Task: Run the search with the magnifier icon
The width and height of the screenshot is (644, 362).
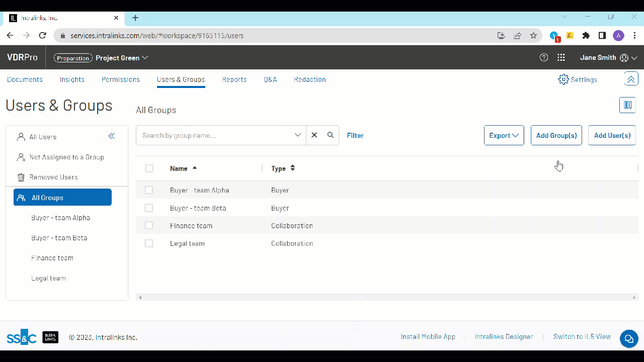Action: (x=331, y=135)
